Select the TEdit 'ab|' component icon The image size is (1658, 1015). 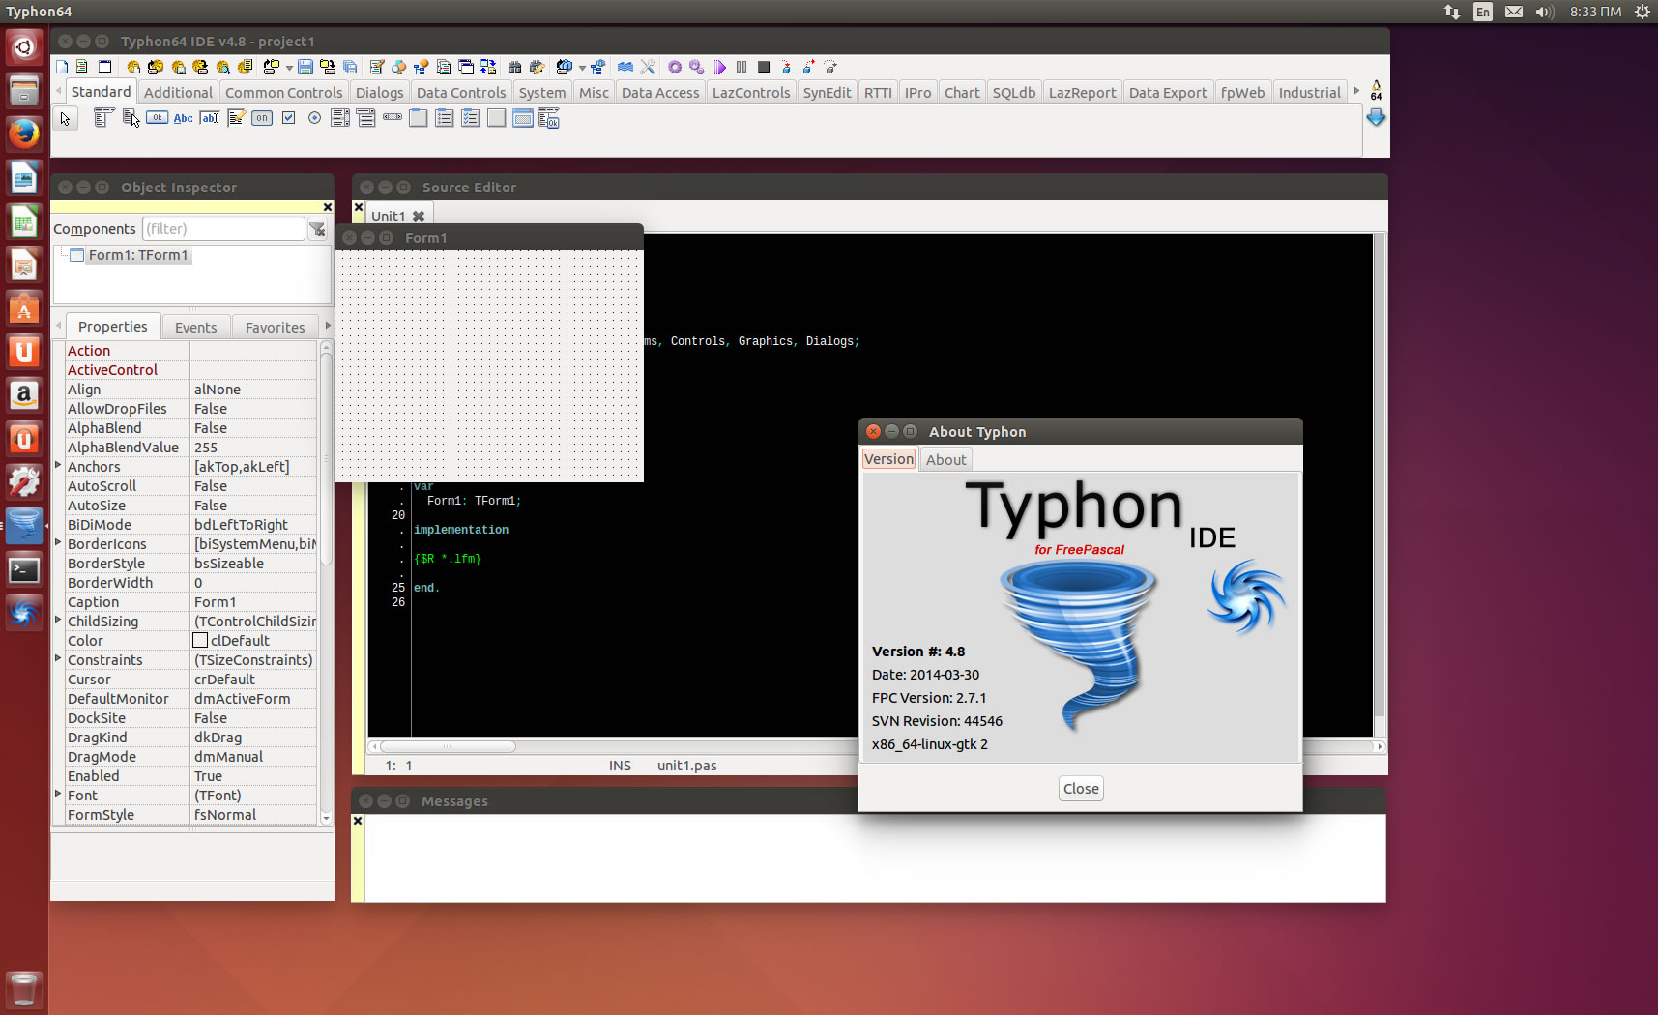tap(210, 118)
